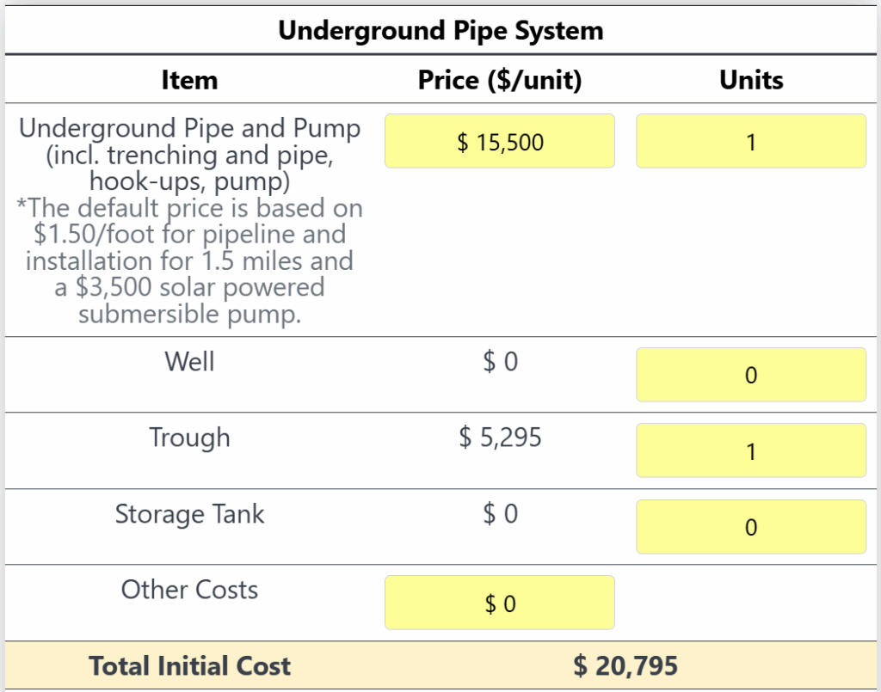
Task: Edit the Underground Pipe and Pump price field
Action: pos(500,141)
